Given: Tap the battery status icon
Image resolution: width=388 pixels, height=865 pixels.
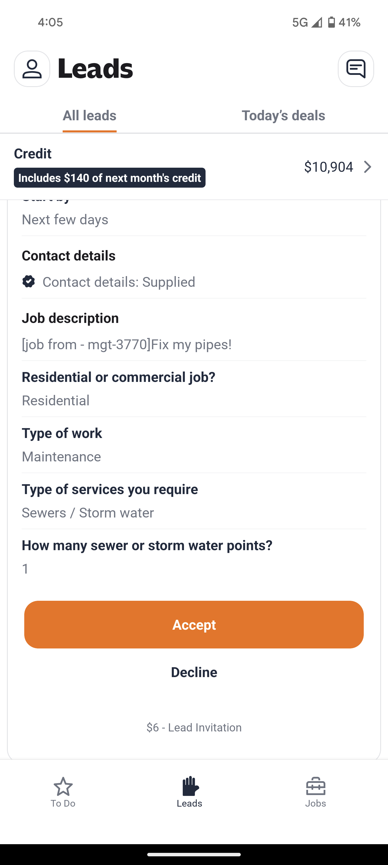Looking at the screenshot, I should coord(331,22).
